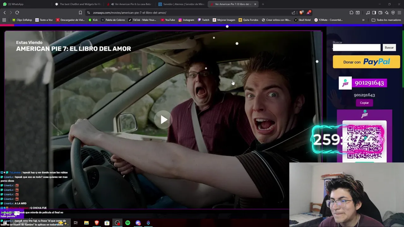
Task: Open Mejorar Imagen bookmark
Action: (x=224, y=20)
